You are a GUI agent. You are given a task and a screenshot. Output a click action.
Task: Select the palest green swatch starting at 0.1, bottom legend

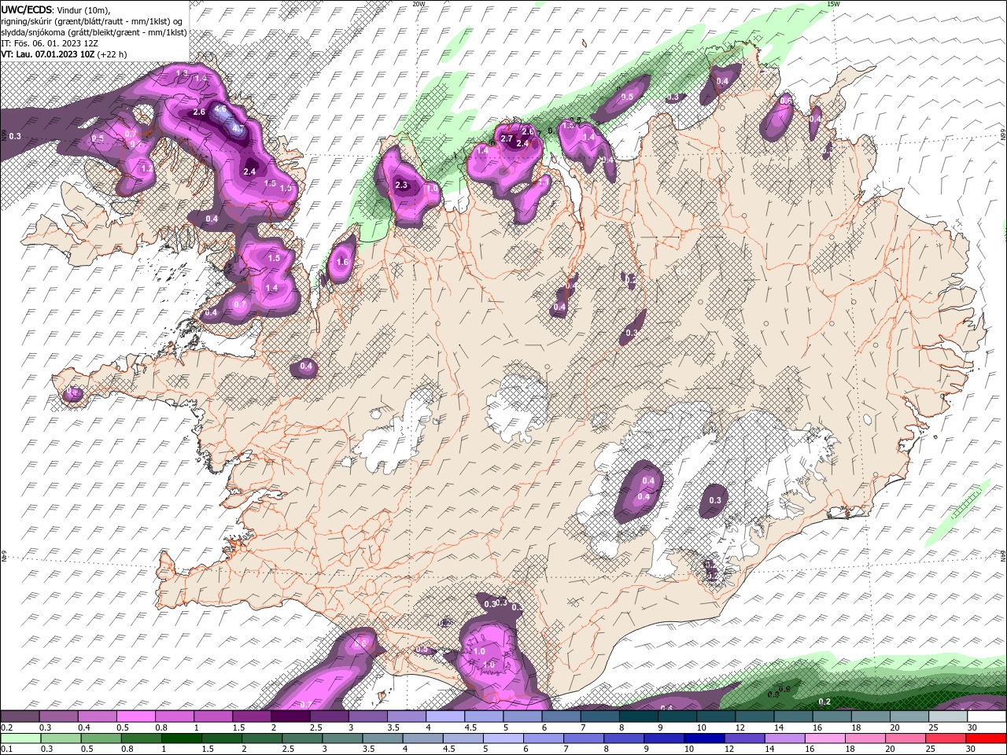pos(21,738)
